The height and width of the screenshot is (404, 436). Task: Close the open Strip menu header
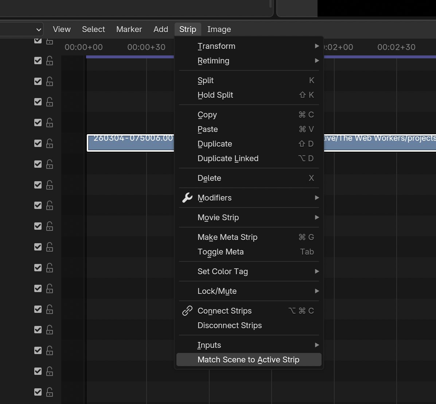[x=188, y=29]
